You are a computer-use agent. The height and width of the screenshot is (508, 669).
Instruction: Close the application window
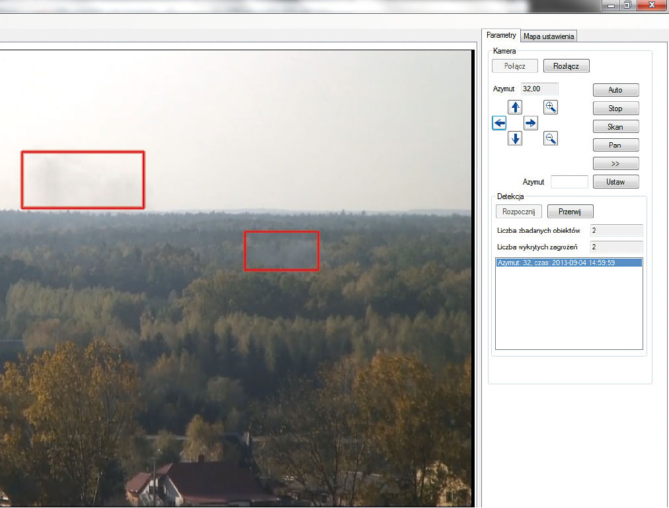[x=652, y=5]
